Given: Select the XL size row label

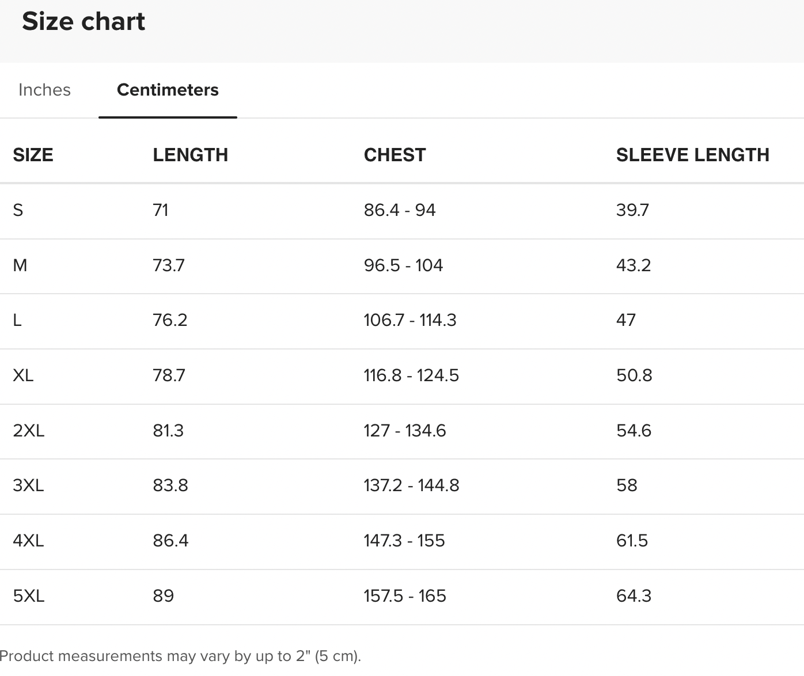Looking at the screenshot, I should click(x=23, y=375).
